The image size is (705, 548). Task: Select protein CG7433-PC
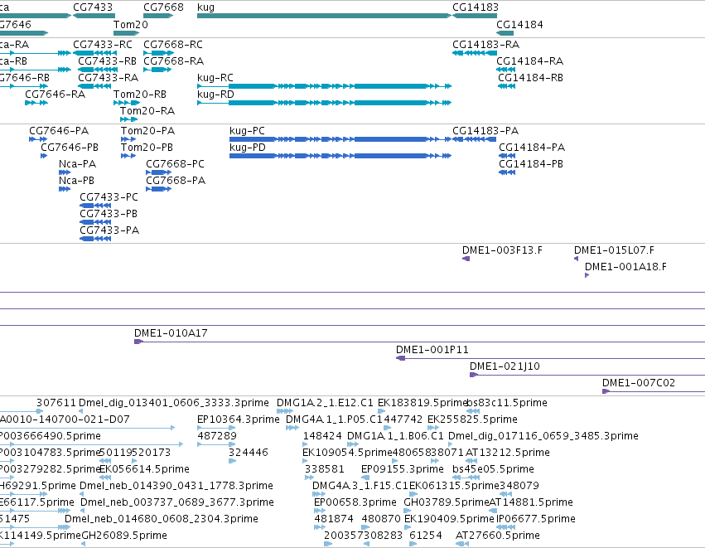tap(95, 206)
